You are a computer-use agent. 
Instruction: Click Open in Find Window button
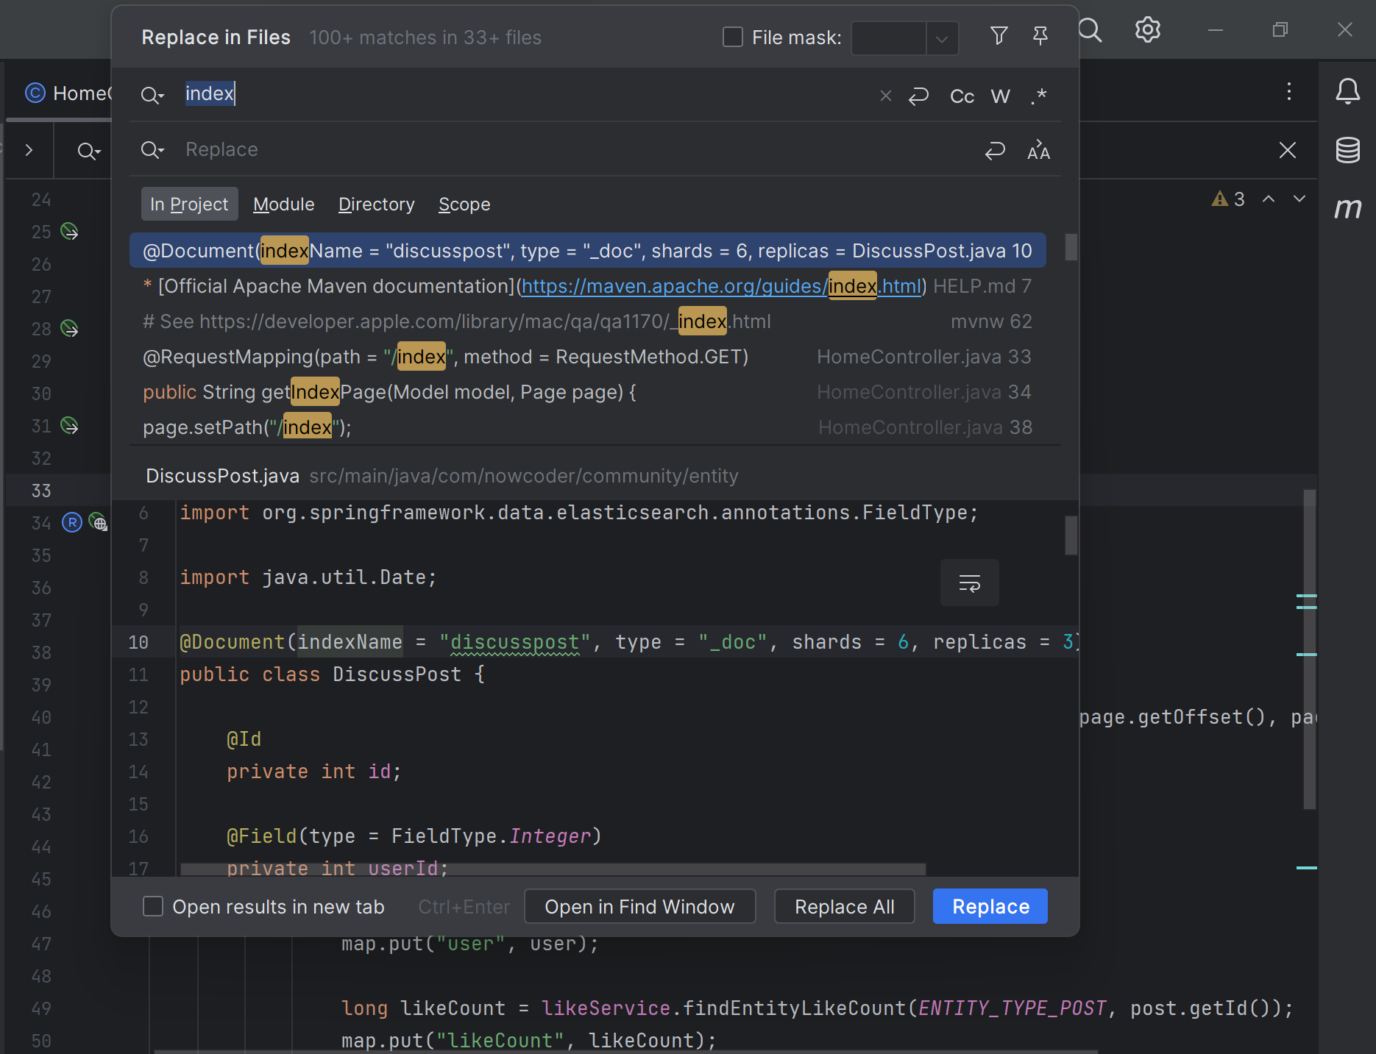coord(639,906)
